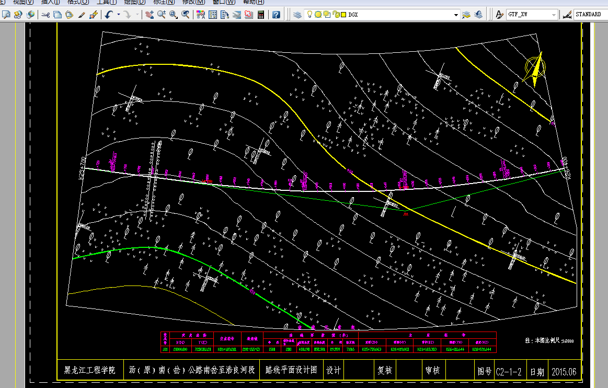
Task: Click the 汤(原)南(岔)公路 project title text
Action: click(x=192, y=370)
